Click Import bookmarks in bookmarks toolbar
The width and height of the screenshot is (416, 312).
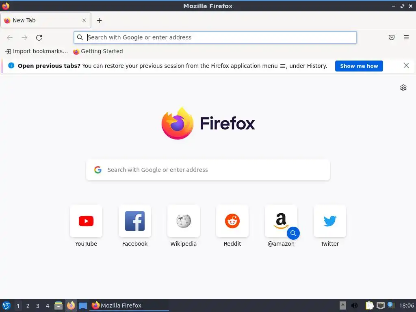pos(37,52)
